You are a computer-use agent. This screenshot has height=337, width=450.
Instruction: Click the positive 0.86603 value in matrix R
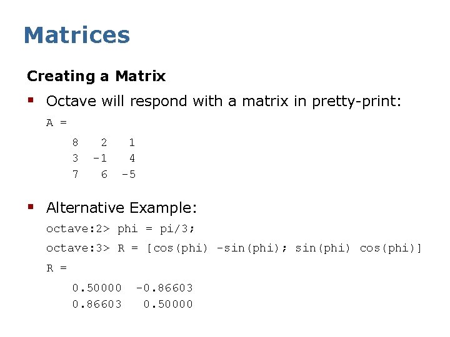click(x=97, y=305)
